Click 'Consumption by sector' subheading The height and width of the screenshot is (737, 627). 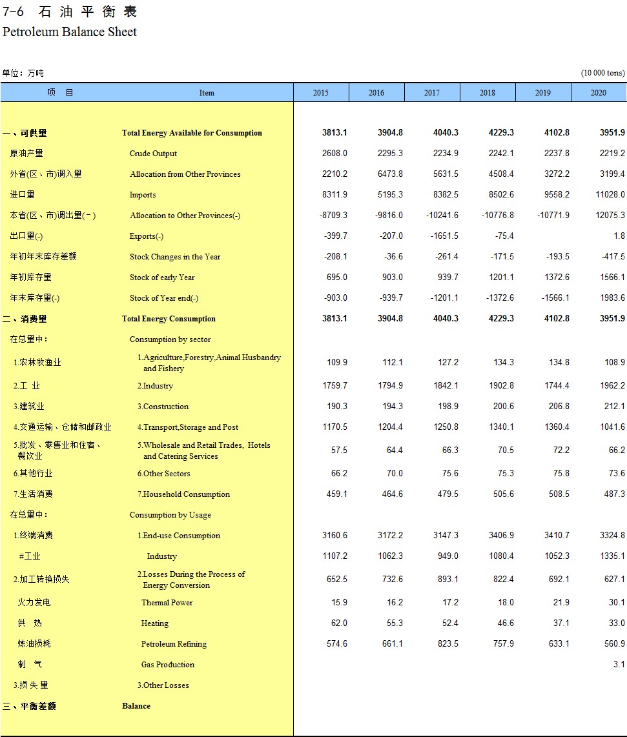click(x=170, y=339)
